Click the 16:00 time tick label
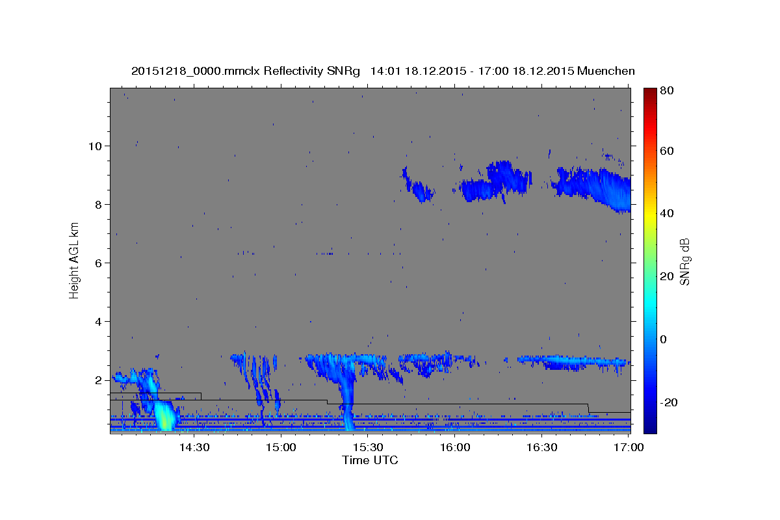Viewport: 780px width, 520px height. pos(455,447)
